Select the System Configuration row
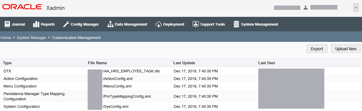The height and width of the screenshot is (111, 362). [x=181, y=107]
